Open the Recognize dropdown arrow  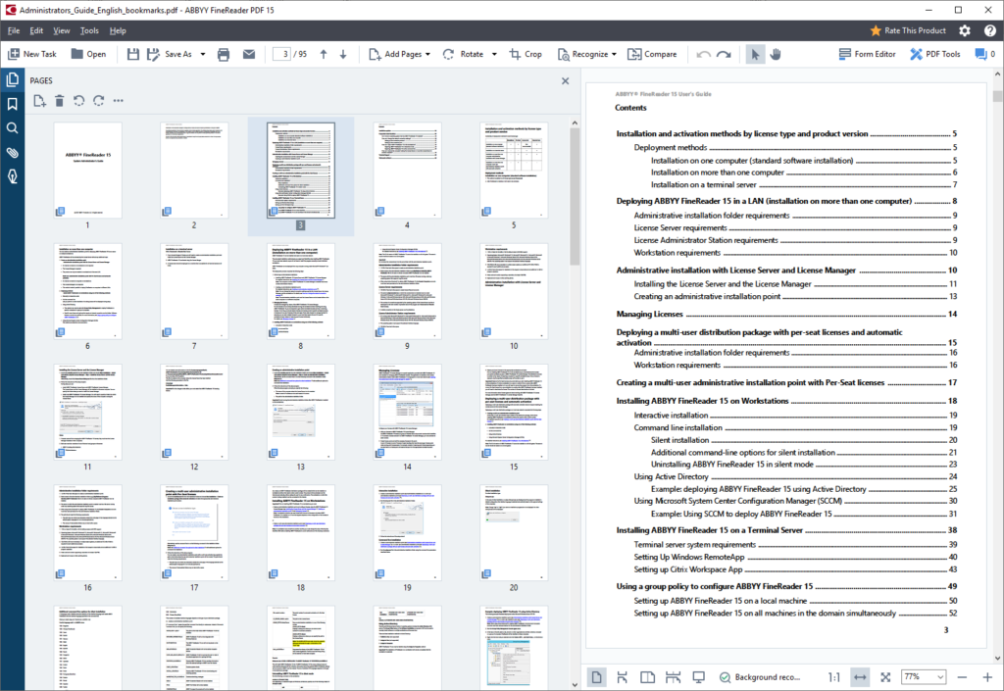[x=614, y=54]
